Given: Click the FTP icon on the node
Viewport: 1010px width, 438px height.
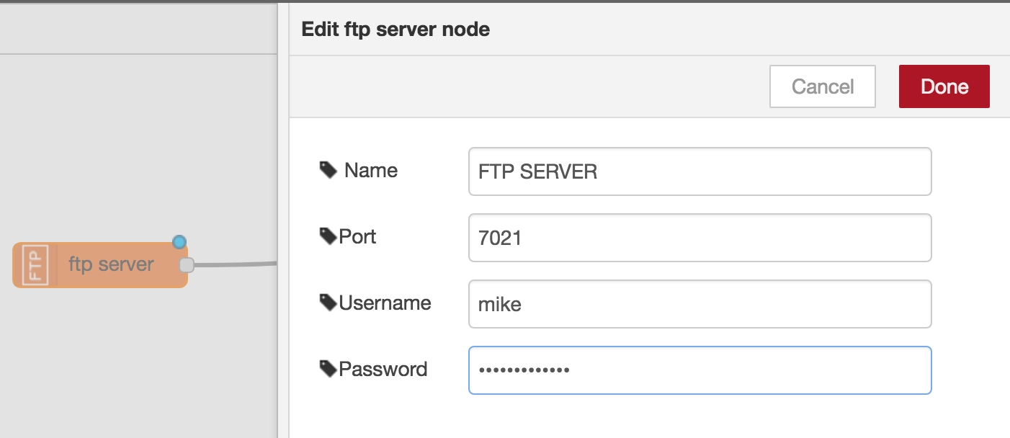Looking at the screenshot, I should coord(35,265).
